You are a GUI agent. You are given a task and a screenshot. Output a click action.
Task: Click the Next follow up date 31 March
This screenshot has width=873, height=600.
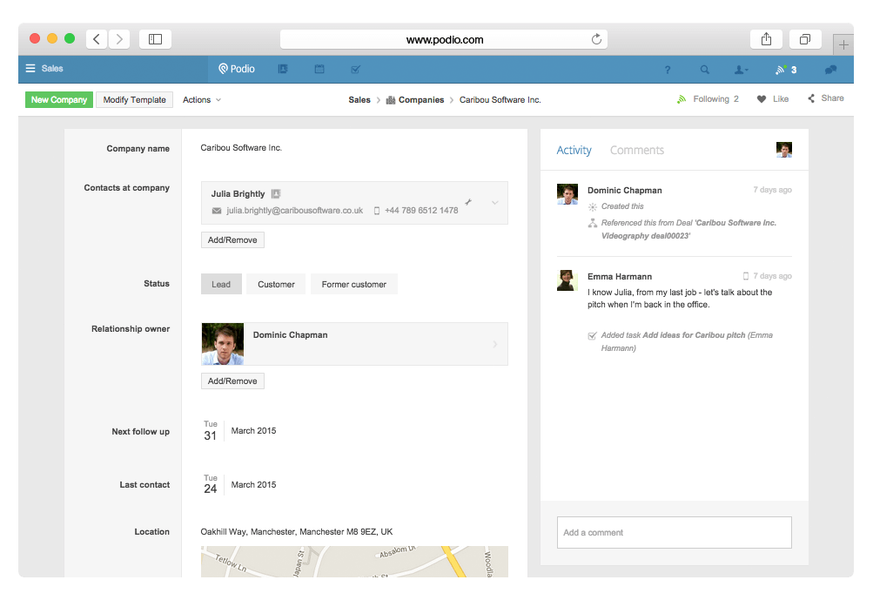point(239,431)
